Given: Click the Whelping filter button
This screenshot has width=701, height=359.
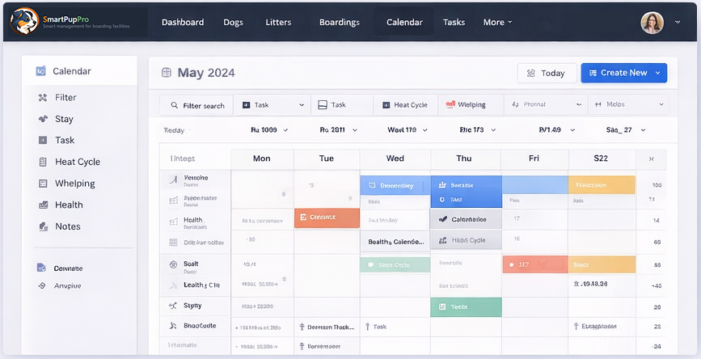Looking at the screenshot, I should (471, 104).
